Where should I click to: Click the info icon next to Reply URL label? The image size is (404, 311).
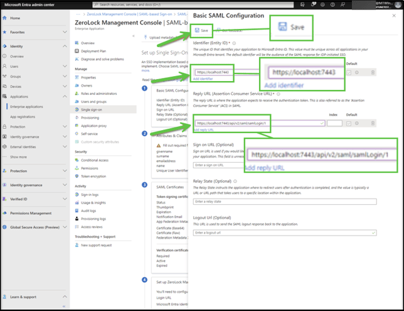(x=279, y=94)
